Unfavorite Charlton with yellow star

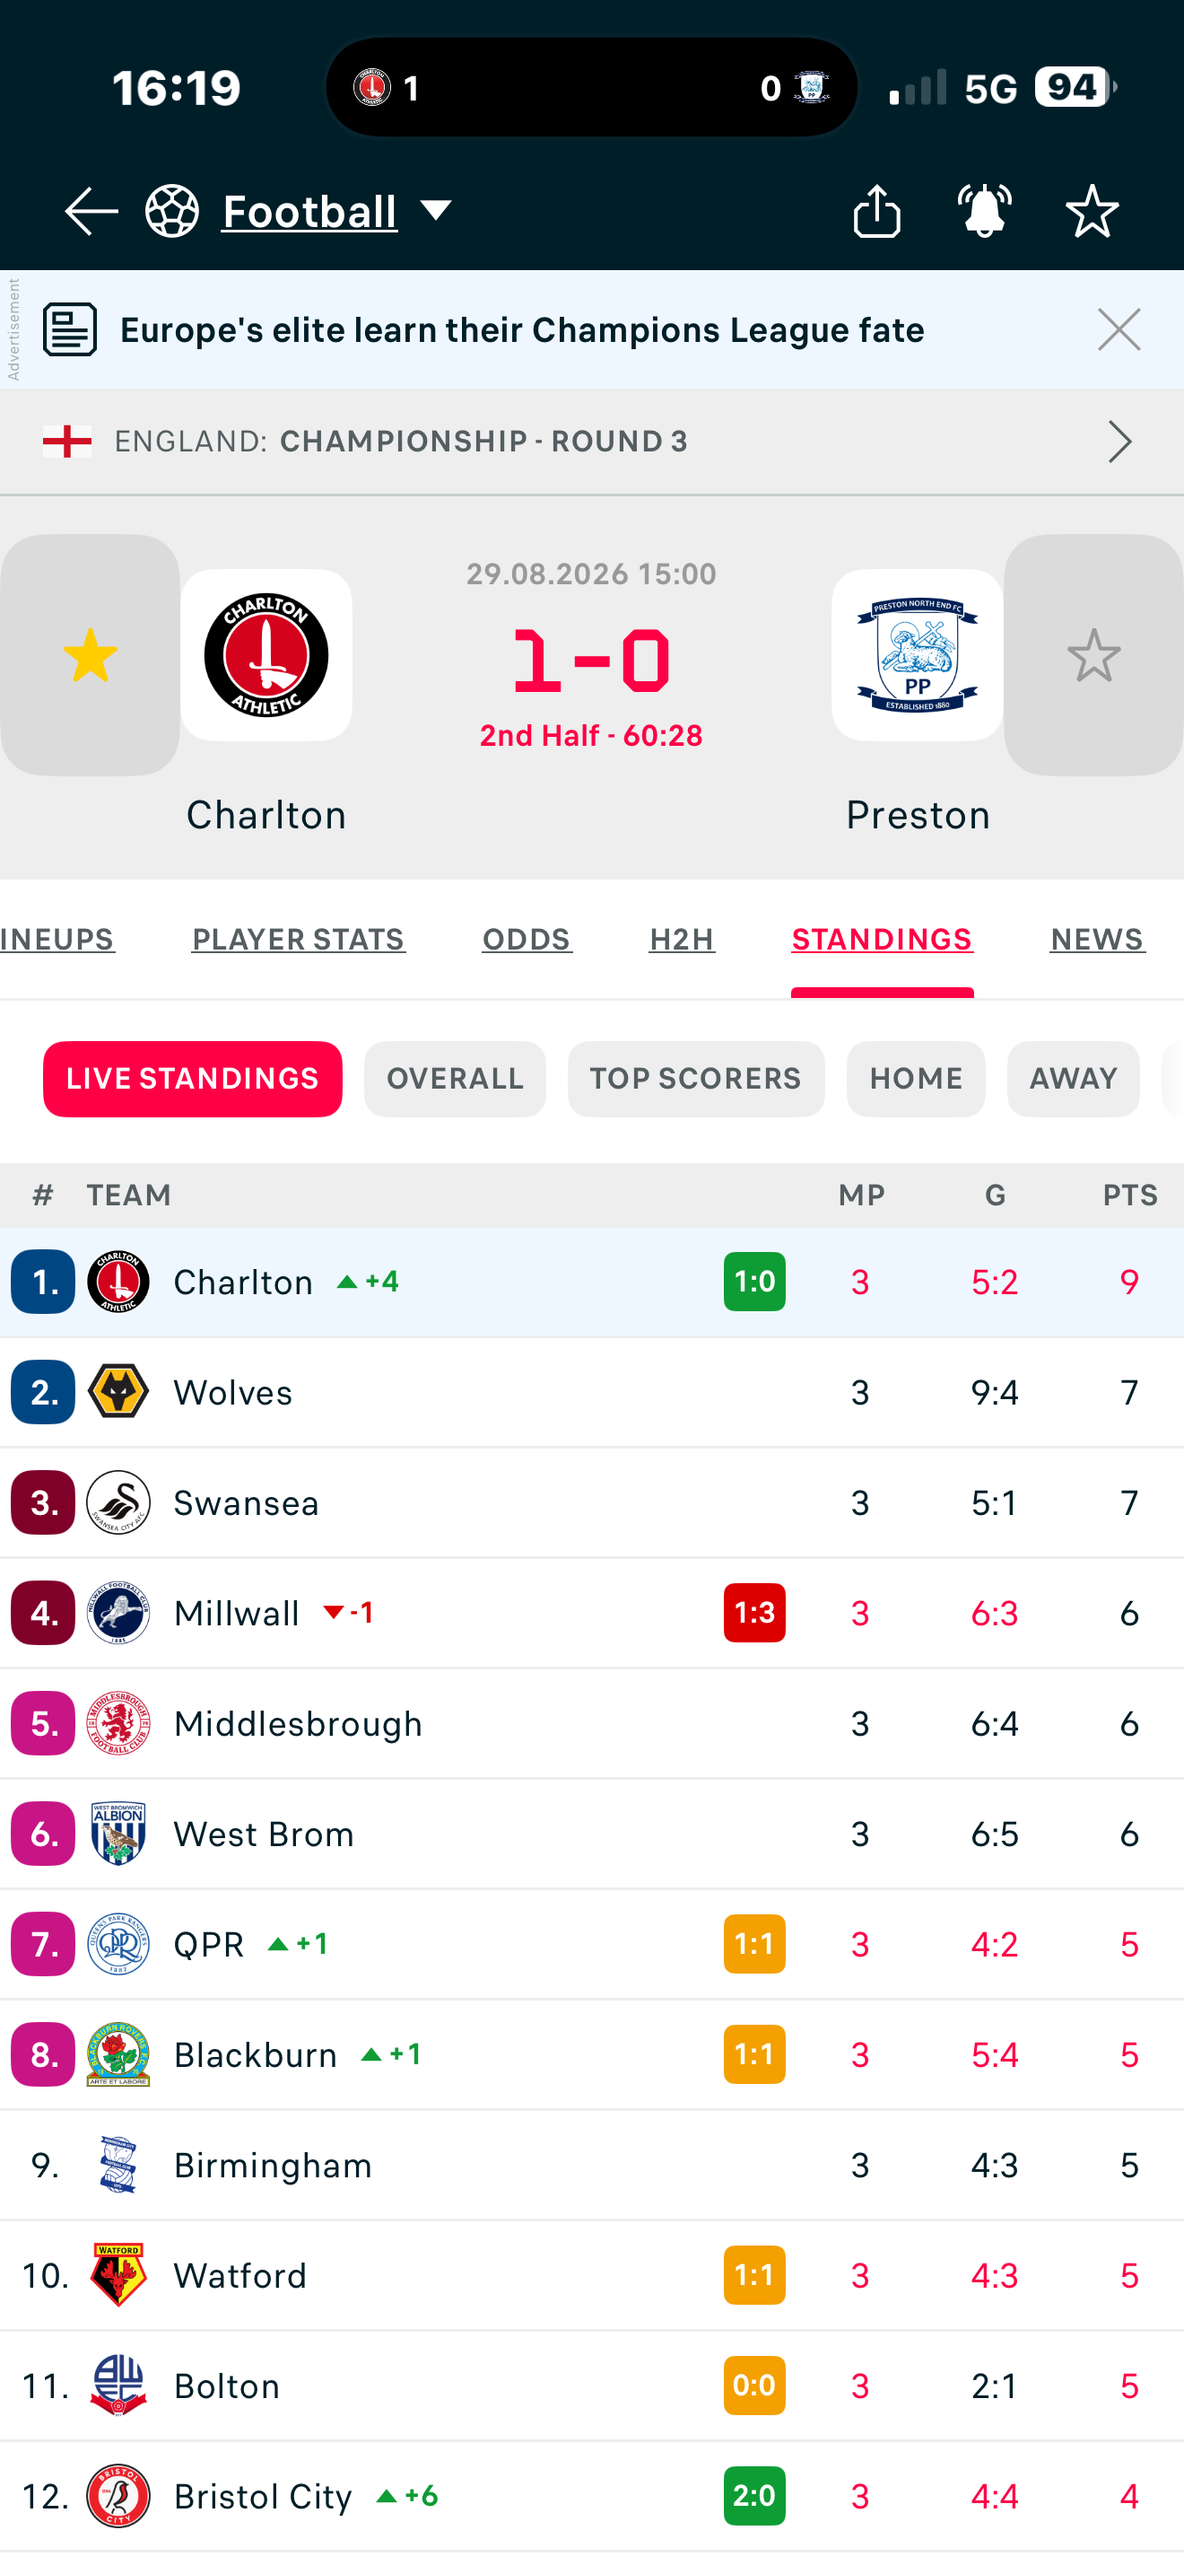[x=90, y=654]
